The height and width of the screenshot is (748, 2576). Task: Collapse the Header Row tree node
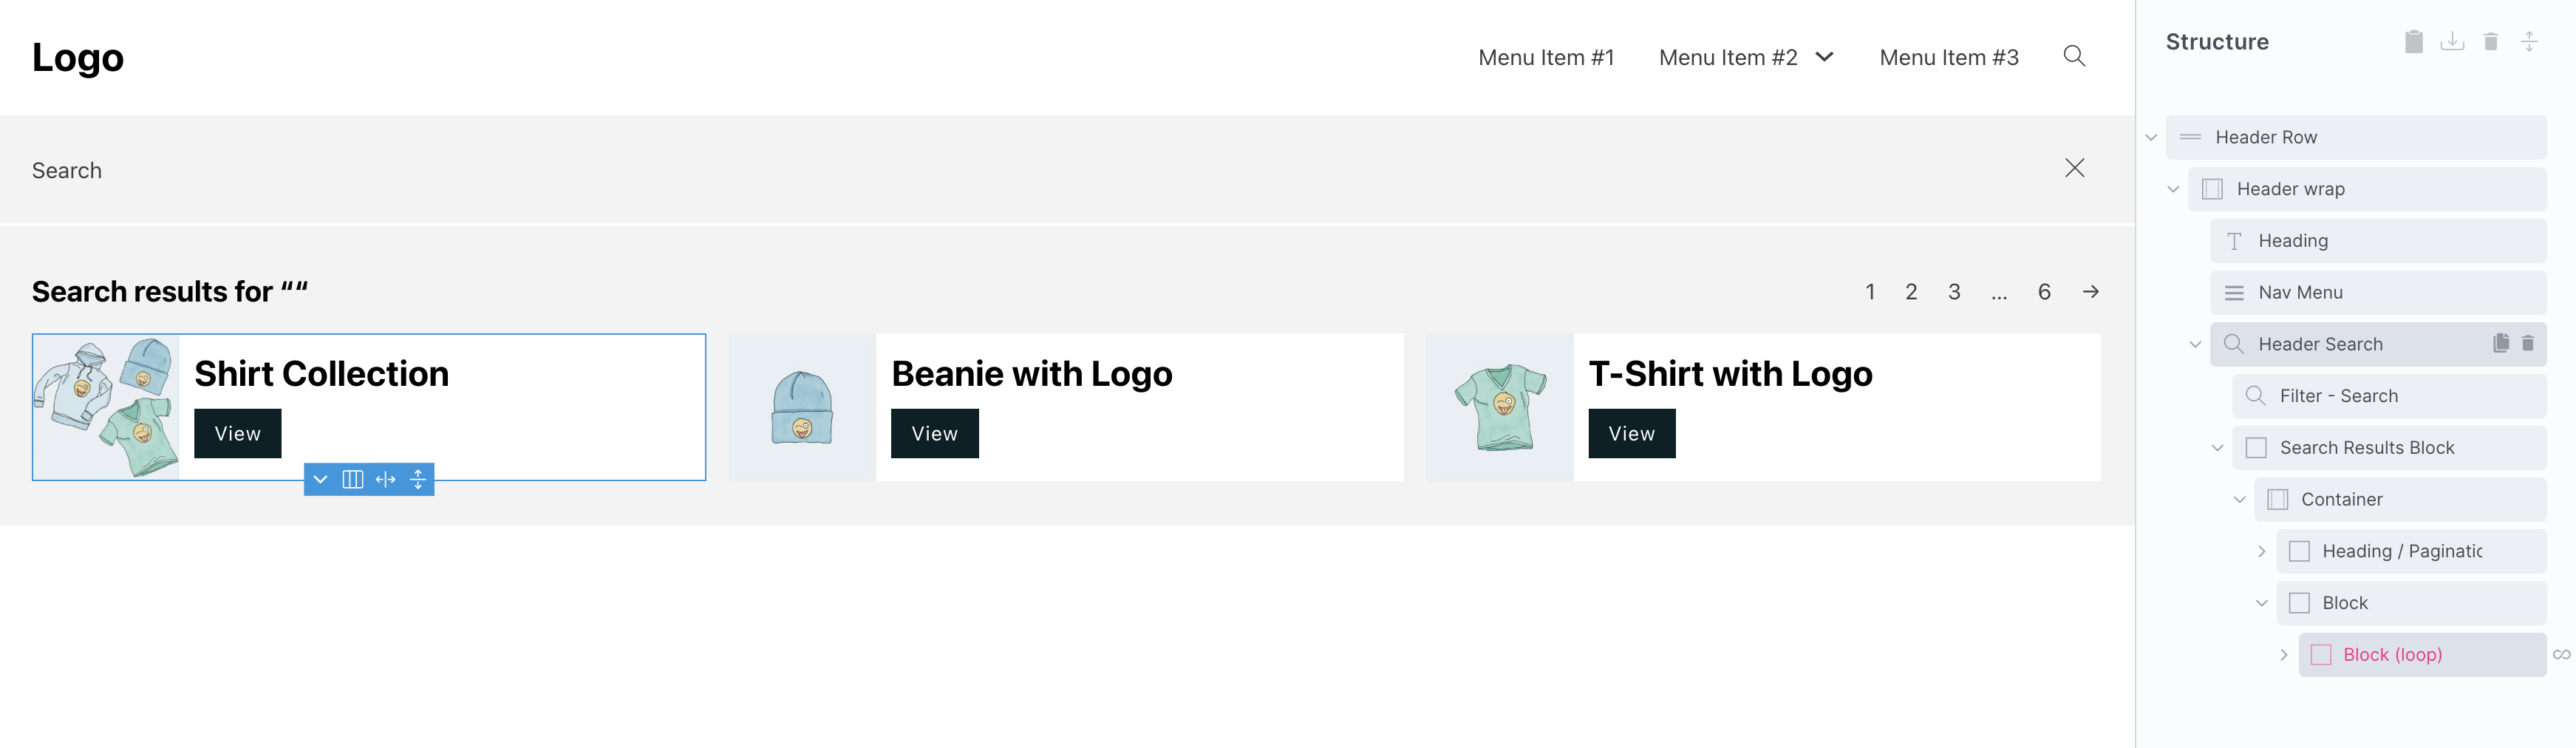pyautogui.click(x=2151, y=138)
